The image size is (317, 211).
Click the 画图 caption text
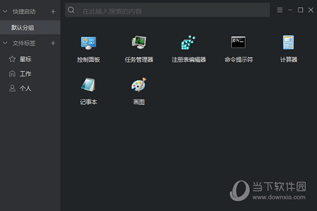[139, 102]
